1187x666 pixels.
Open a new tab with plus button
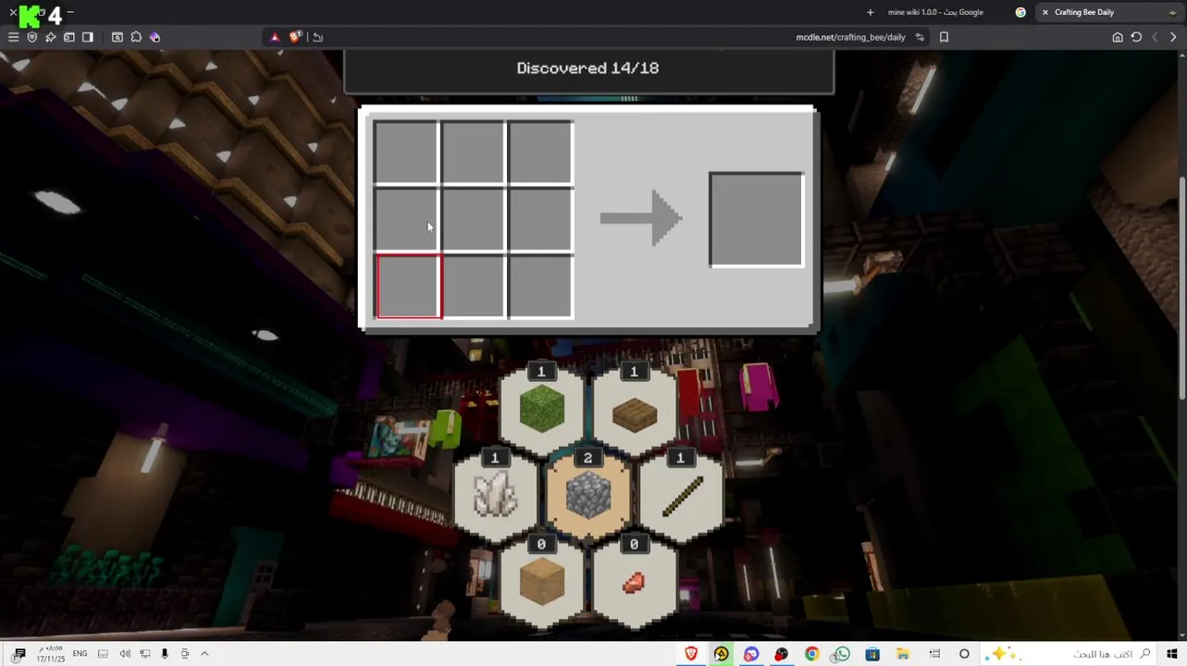point(870,12)
